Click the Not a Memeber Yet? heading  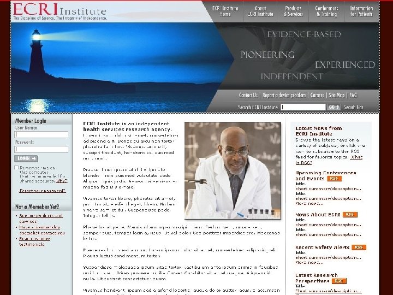tap(37, 206)
